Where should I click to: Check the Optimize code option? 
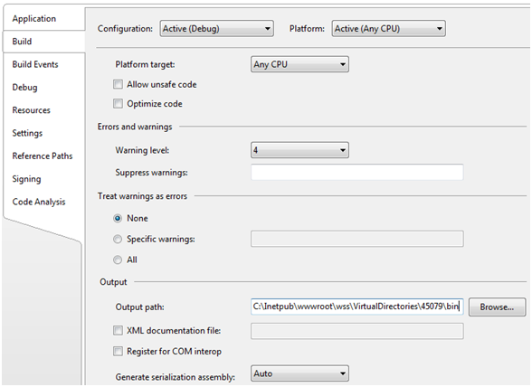click(118, 104)
